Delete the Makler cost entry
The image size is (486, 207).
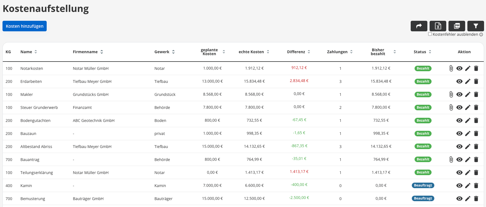click(476, 94)
